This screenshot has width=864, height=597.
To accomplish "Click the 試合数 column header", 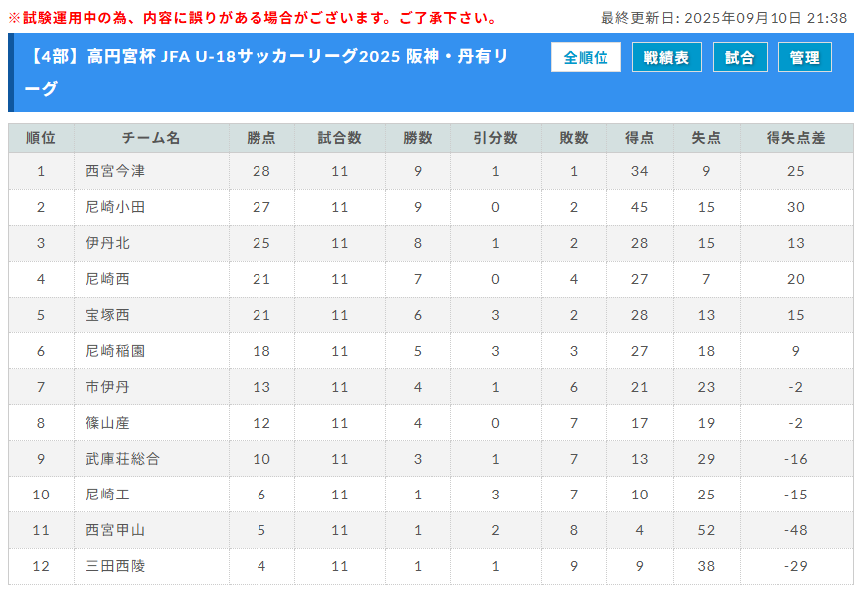I will (339, 138).
